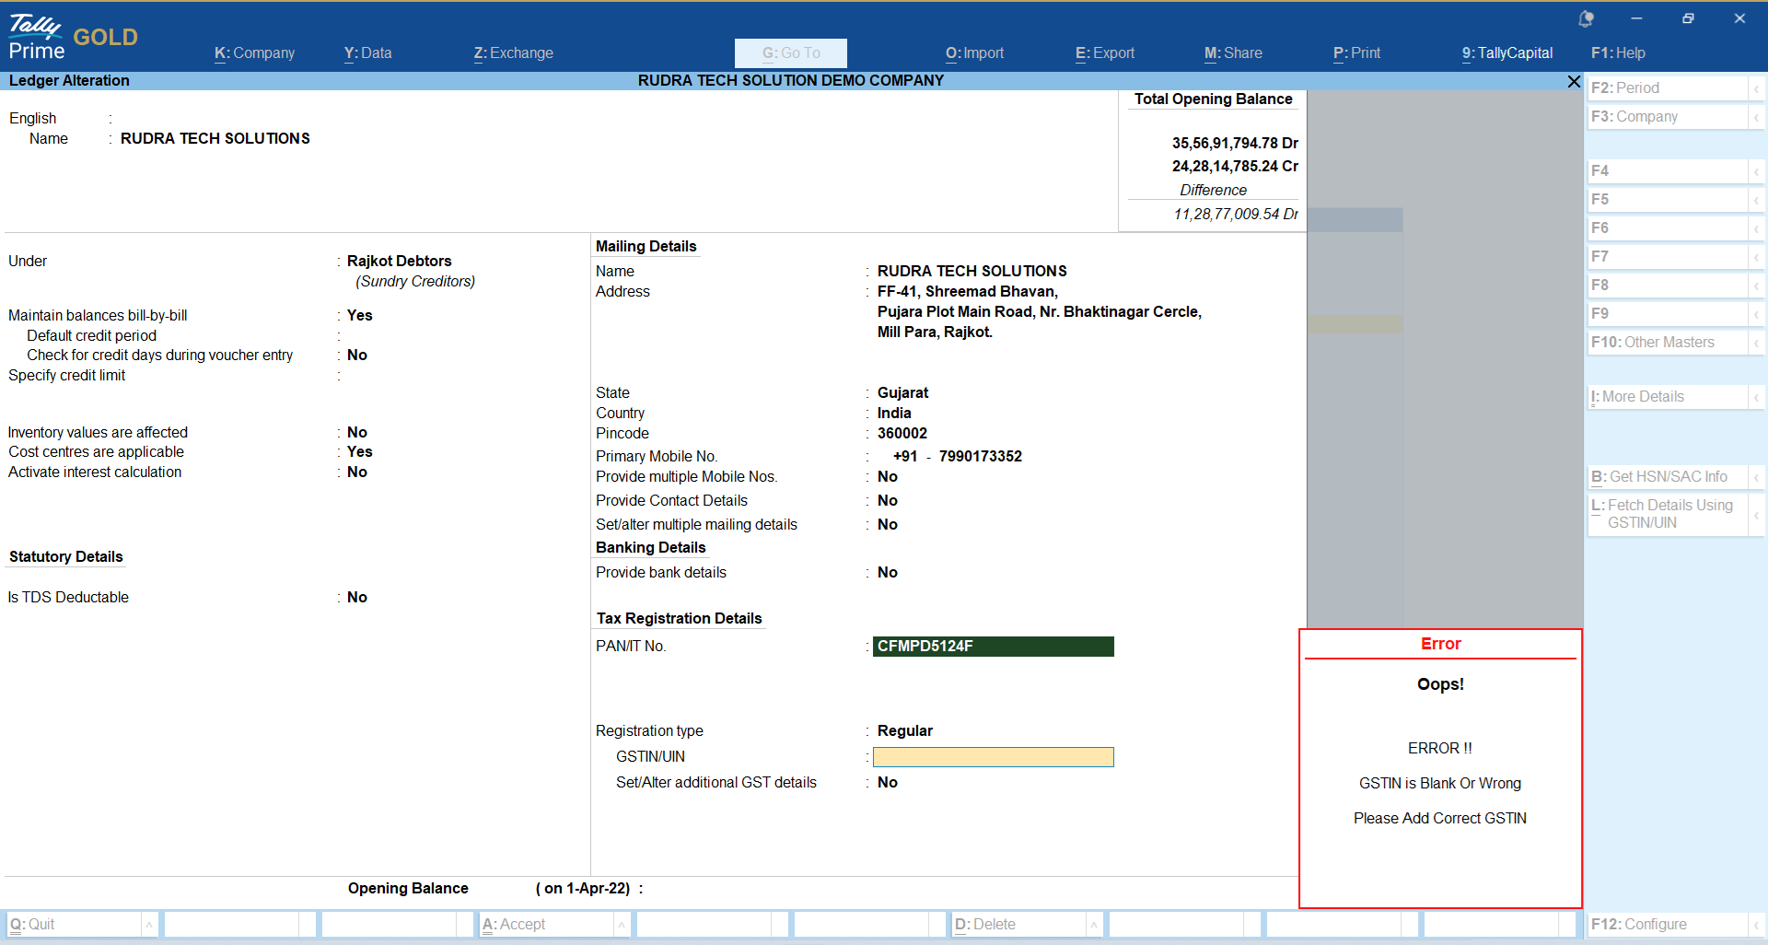Change Registration type value Regular
The width and height of the screenshot is (1768, 945).
[904, 730]
